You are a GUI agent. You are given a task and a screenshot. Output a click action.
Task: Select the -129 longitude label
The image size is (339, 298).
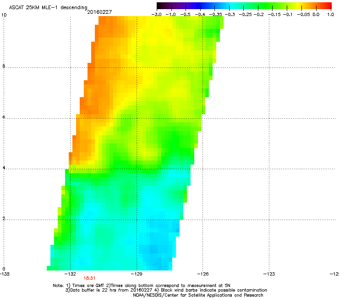[x=137, y=274]
